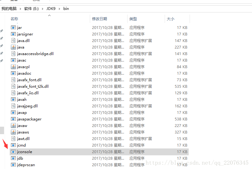The width and height of the screenshot is (252, 169).
Task: Click the bin breadcrumb segment
Action: 66,9
